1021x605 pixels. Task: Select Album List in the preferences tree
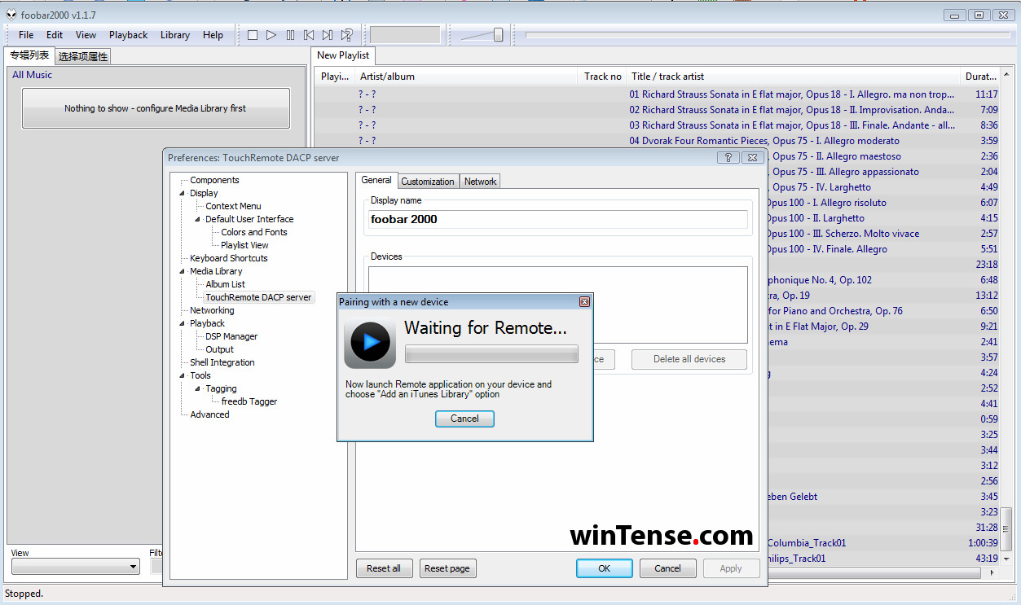[x=225, y=285]
